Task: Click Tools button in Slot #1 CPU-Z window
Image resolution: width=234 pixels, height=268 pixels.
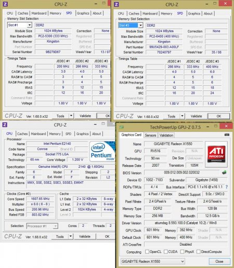Action: click(x=60, y=116)
